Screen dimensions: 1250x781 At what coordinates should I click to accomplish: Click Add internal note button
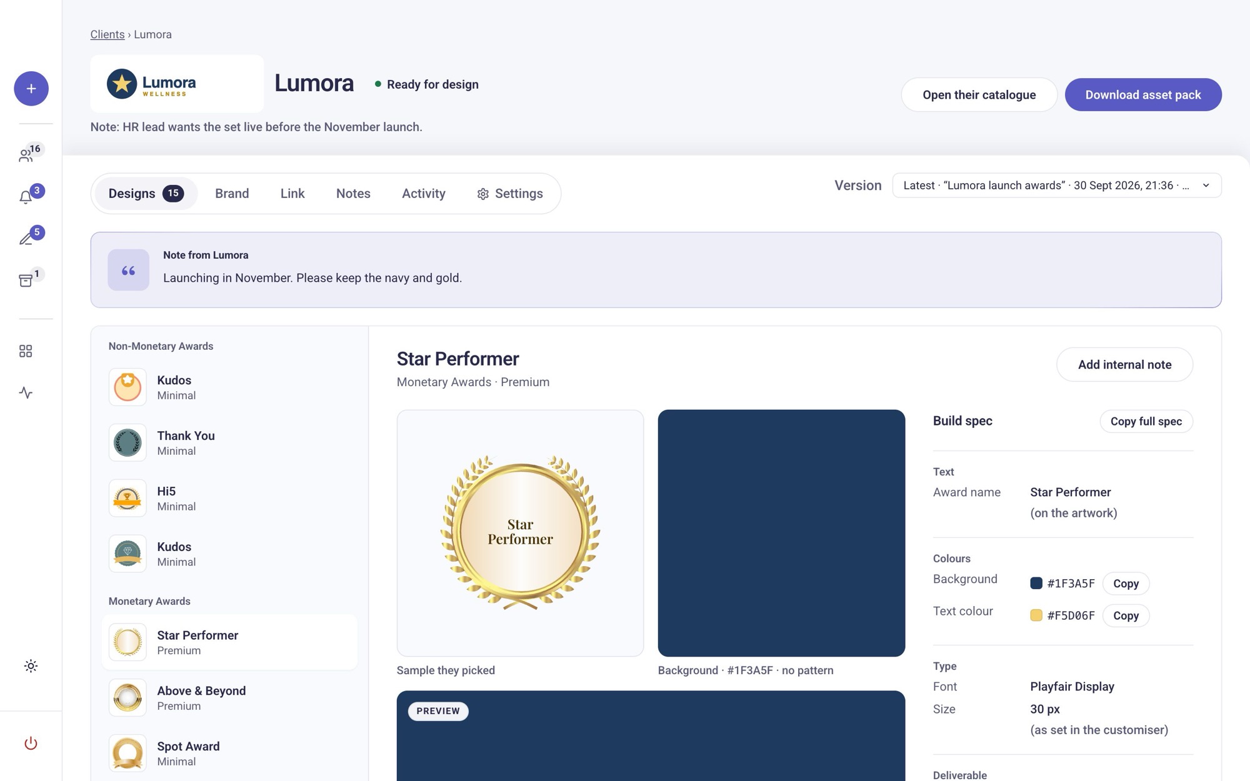1124,365
